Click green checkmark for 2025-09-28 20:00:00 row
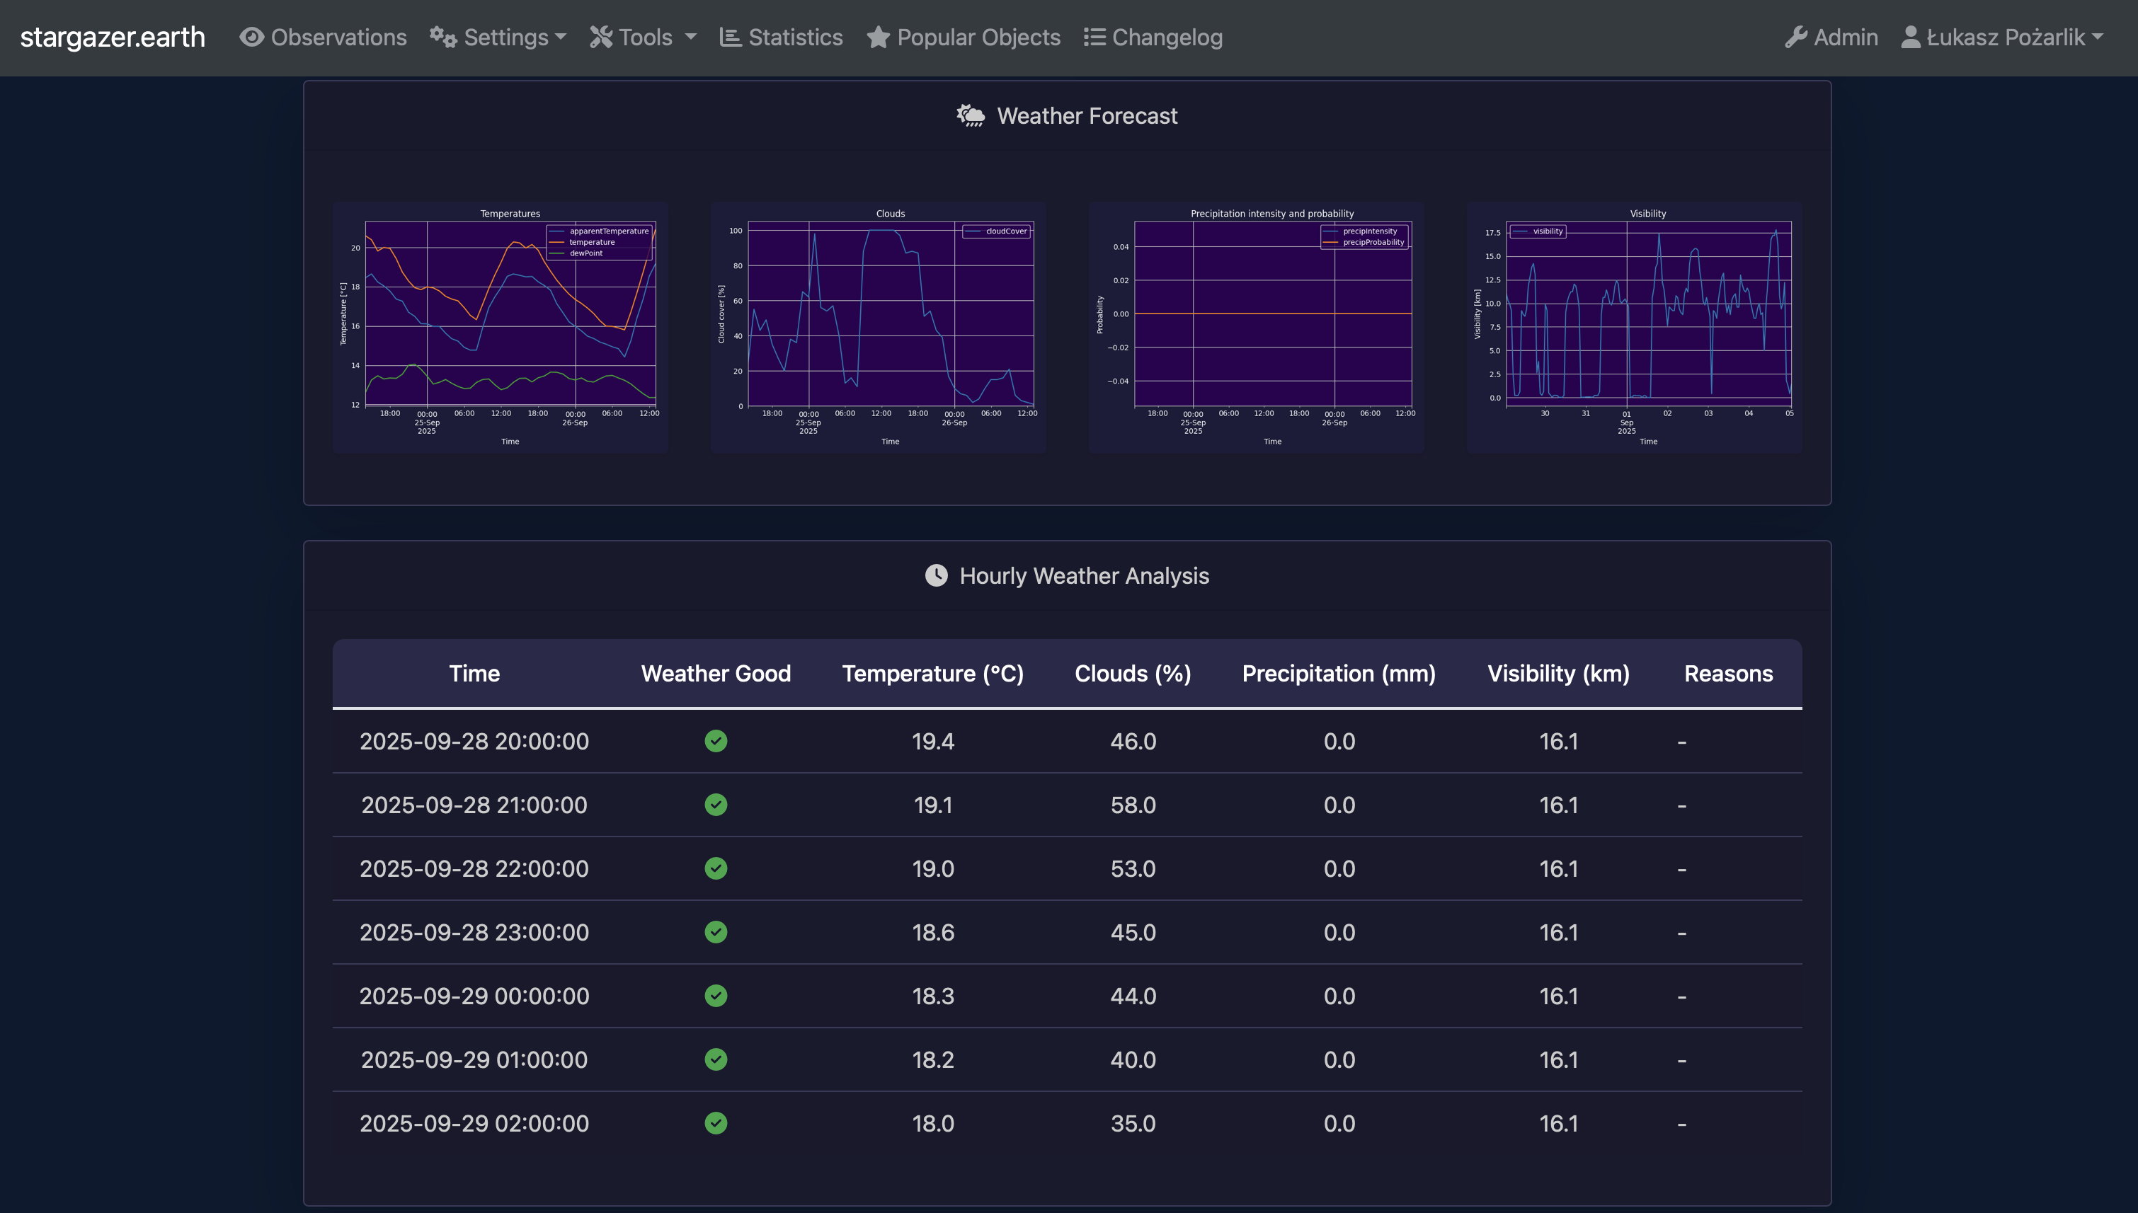Viewport: 2138px width, 1213px height. [716, 741]
